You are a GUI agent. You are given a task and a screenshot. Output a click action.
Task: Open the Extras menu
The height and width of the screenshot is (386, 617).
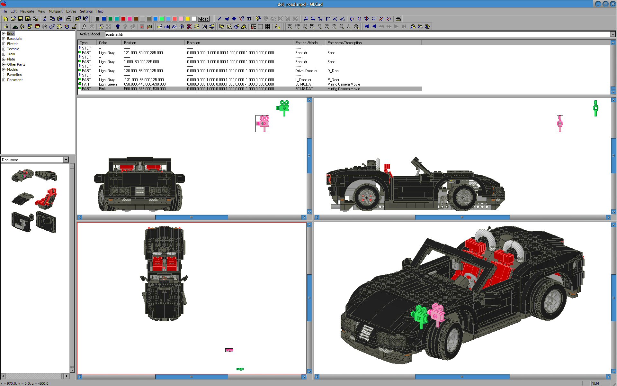[71, 11]
